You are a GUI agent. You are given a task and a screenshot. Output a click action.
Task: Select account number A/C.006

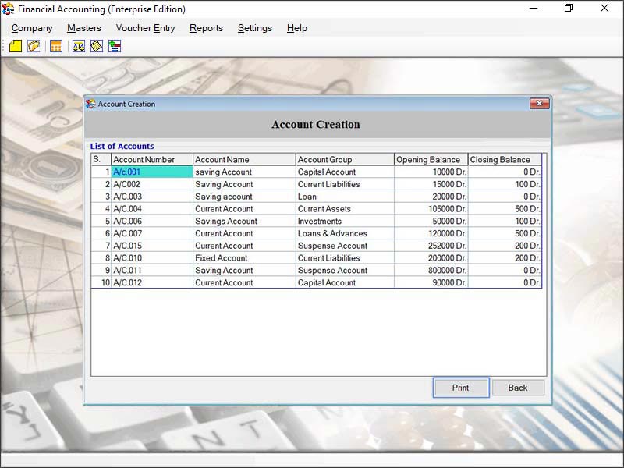pos(152,222)
